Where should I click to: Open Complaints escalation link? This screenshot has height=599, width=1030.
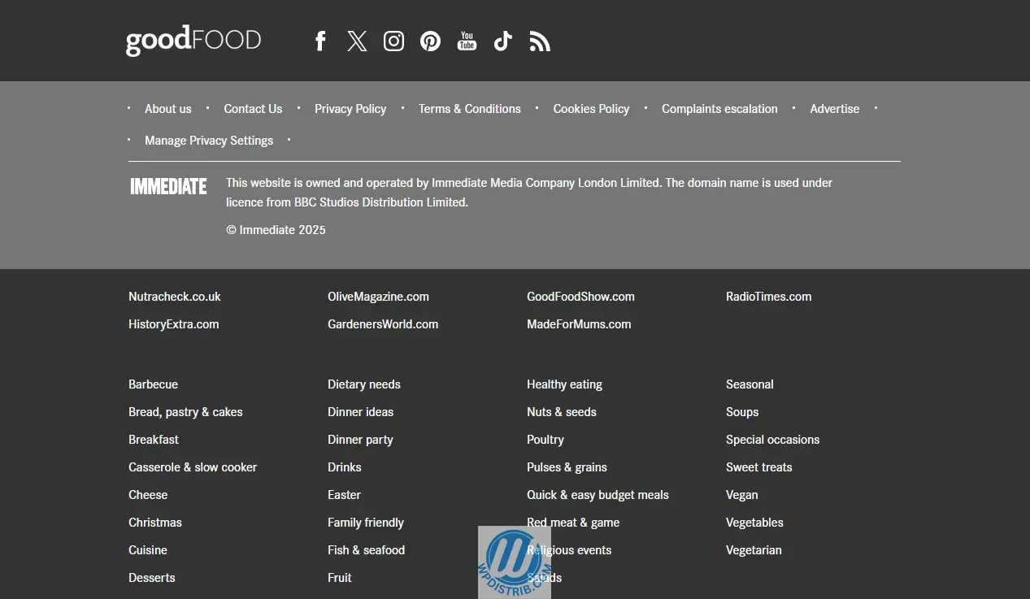point(719,109)
